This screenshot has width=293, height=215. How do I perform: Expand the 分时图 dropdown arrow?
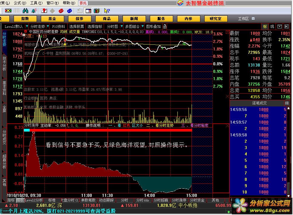[x=122, y=26]
